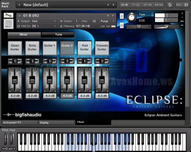Switch to the Mixer tab
Viewport: 191px width, 152px height.
24,35
